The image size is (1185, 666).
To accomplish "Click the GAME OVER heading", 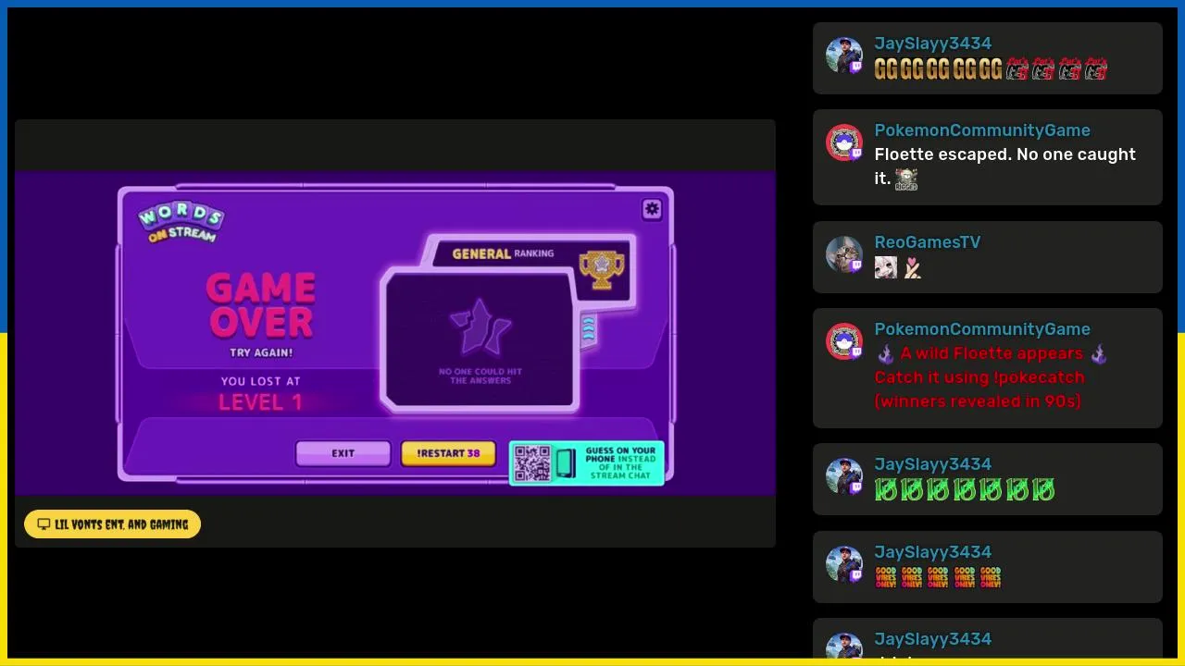I will click(x=261, y=305).
